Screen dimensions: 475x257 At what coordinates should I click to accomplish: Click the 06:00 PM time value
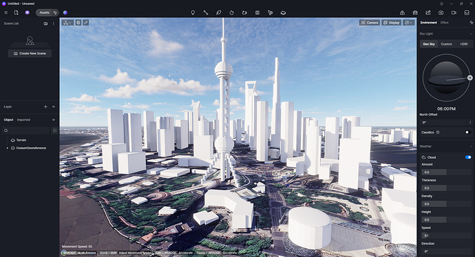pyautogui.click(x=446, y=109)
